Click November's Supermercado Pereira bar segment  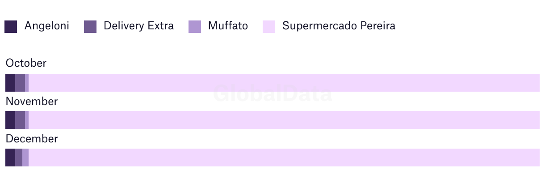(x=284, y=120)
